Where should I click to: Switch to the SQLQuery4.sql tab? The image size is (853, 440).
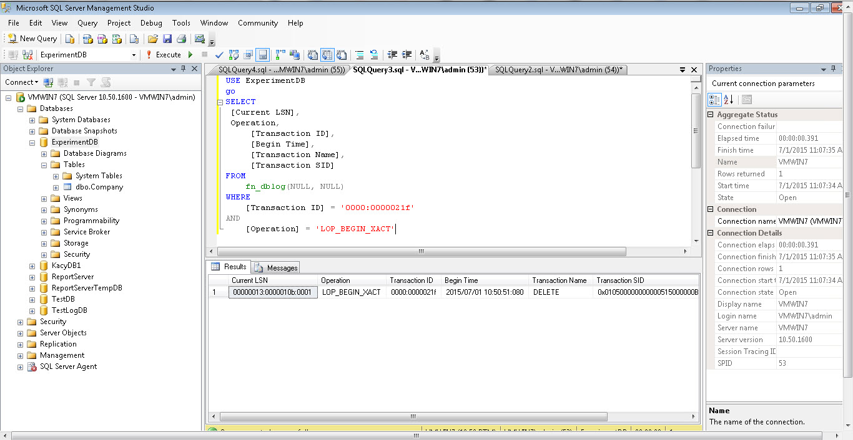point(281,70)
